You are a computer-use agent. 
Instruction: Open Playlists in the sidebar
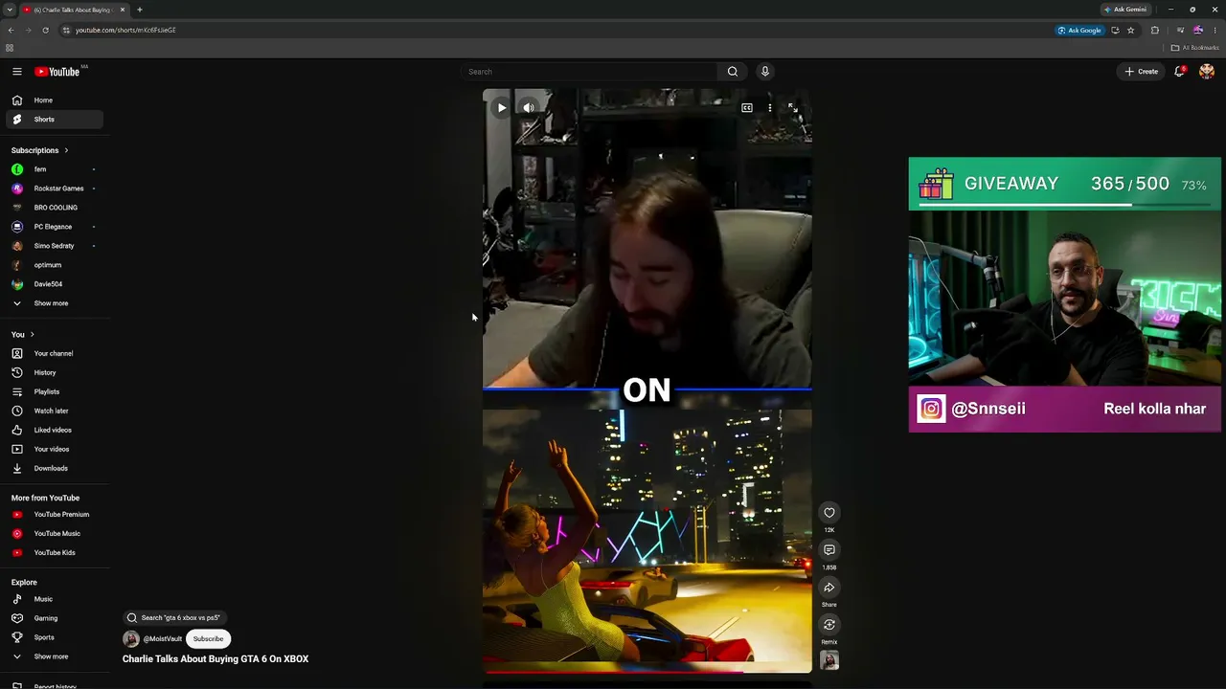point(55,392)
